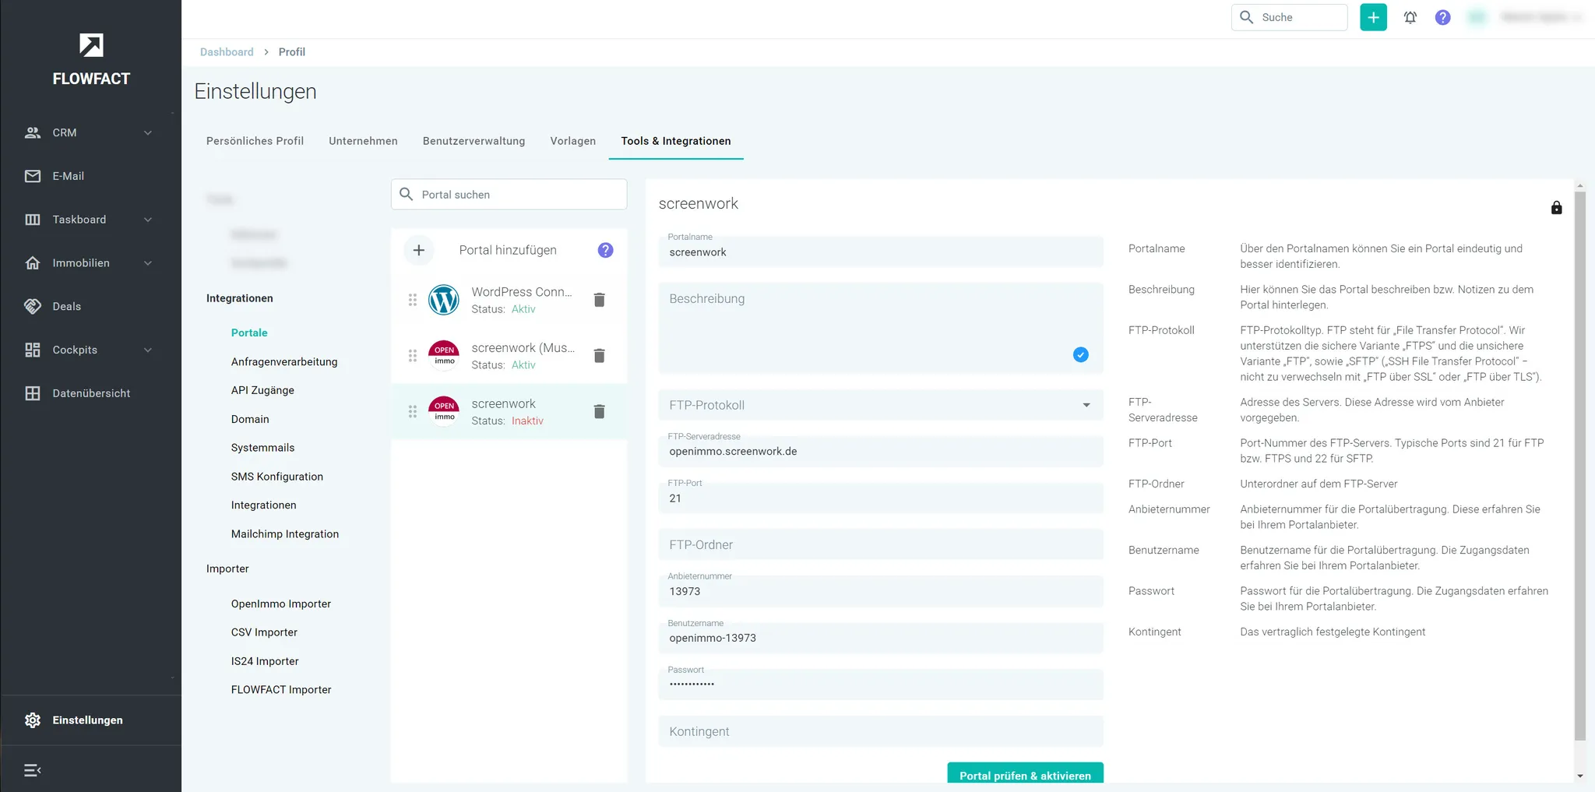Edit the Anbieternummer field
This screenshot has height=792, width=1595.
pyautogui.click(x=881, y=591)
